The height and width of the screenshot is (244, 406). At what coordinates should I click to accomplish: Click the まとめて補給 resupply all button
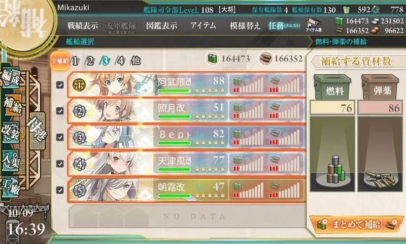click(356, 224)
